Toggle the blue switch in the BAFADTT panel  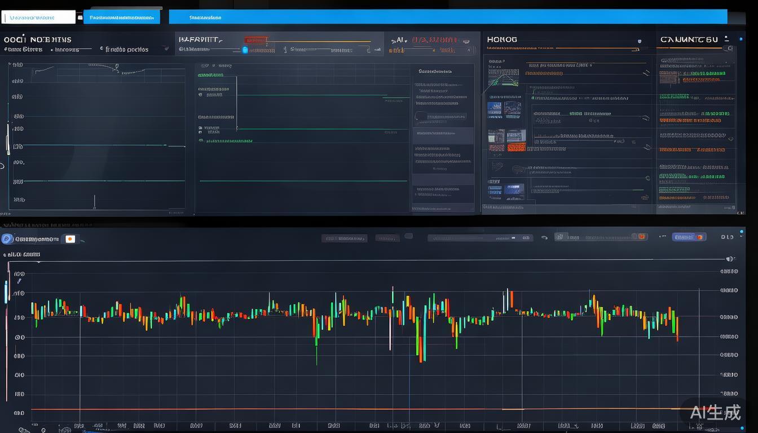[x=245, y=50]
